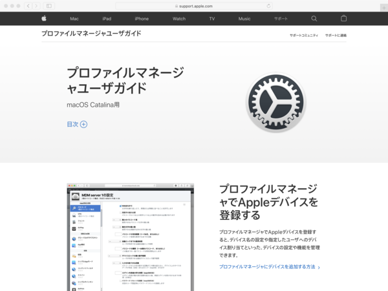Reload the page with the refresh icon
The height and width of the screenshot is (291, 388).
pos(268,6)
